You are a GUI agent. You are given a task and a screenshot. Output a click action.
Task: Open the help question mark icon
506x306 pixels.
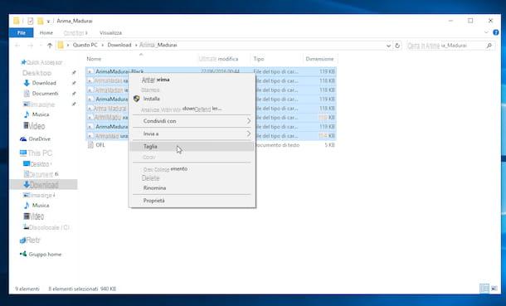coord(496,32)
